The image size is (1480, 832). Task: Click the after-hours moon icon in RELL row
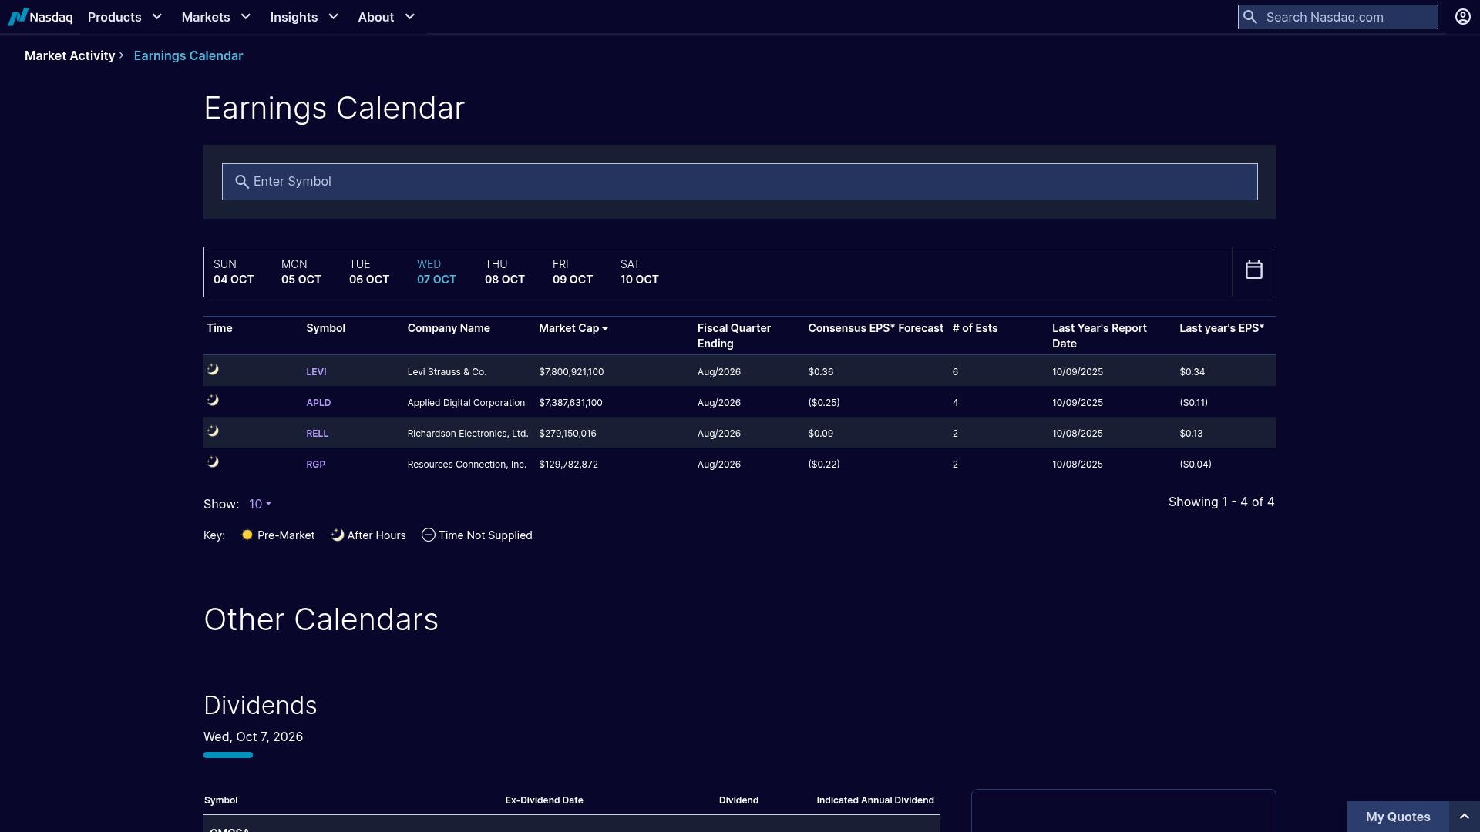pyautogui.click(x=213, y=431)
